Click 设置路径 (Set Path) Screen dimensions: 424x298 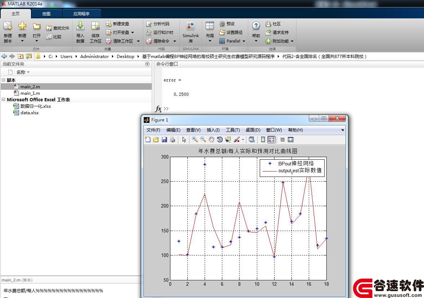(x=231, y=32)
